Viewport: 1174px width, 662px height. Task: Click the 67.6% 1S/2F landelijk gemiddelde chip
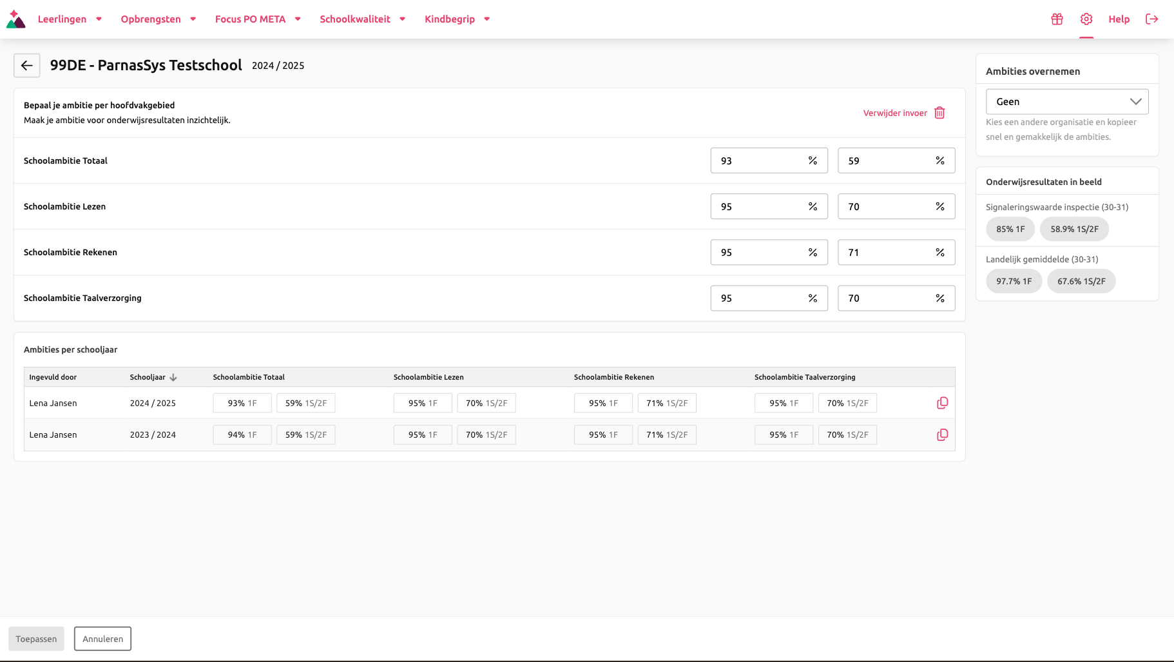point(1081,281)
